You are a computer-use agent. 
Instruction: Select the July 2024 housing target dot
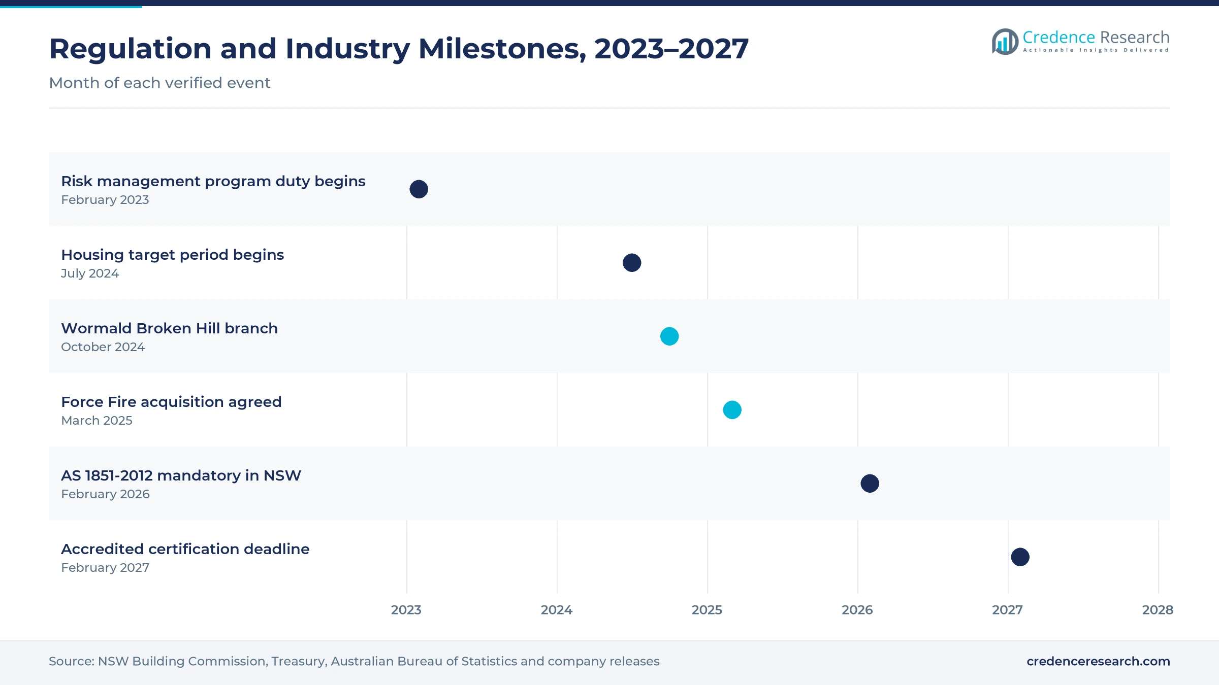coord(632,263)
